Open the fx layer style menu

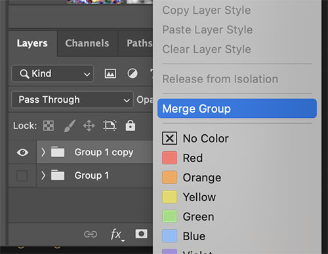(117, 235)
